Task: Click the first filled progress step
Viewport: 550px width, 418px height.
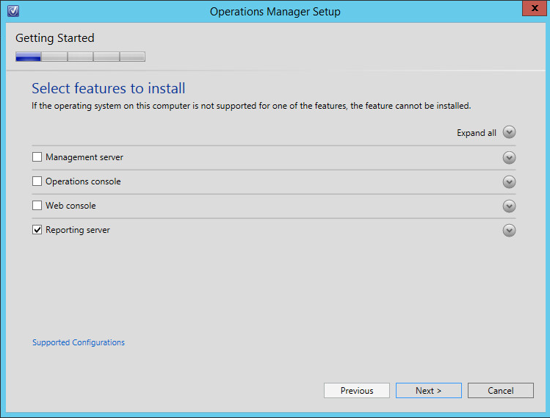Action: [x=29, y=57]
